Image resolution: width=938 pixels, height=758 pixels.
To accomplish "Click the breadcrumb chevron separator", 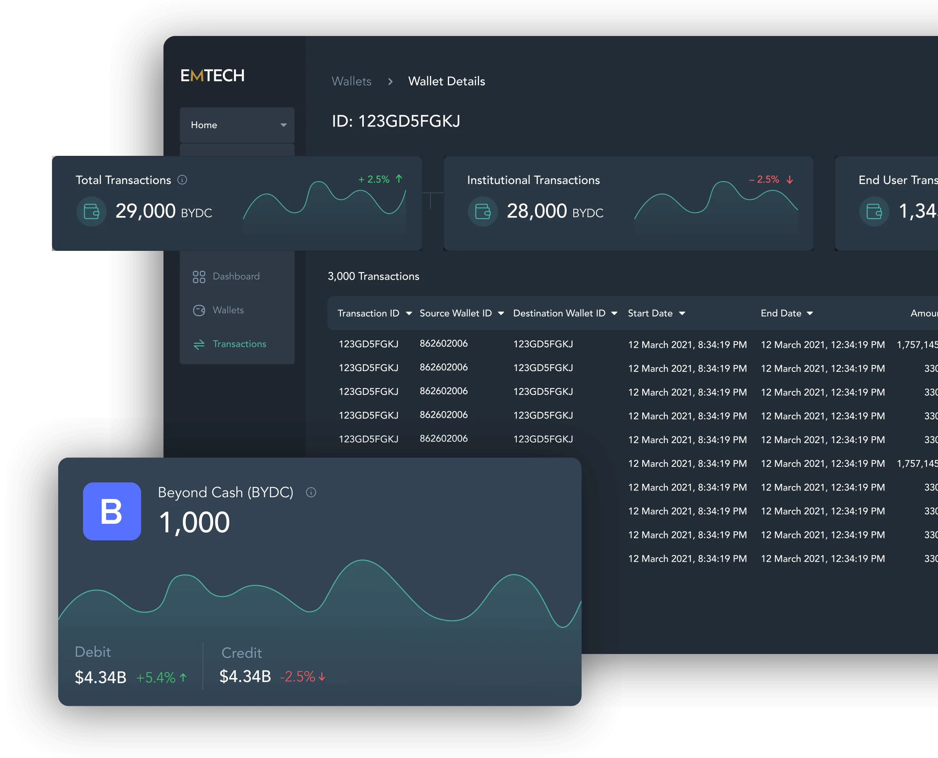I will [390, 81].
